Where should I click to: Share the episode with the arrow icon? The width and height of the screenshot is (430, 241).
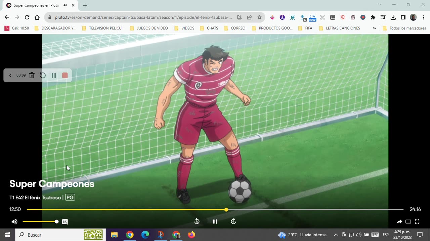[399, 222]
